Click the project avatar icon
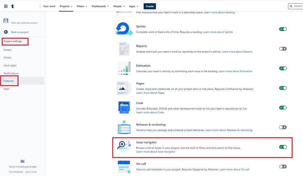This screenshot has width=303, height=176. pyautogui.click(x=6, y=21)
